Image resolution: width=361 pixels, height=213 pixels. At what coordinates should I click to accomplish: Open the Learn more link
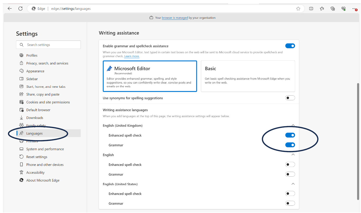(132, 56)
